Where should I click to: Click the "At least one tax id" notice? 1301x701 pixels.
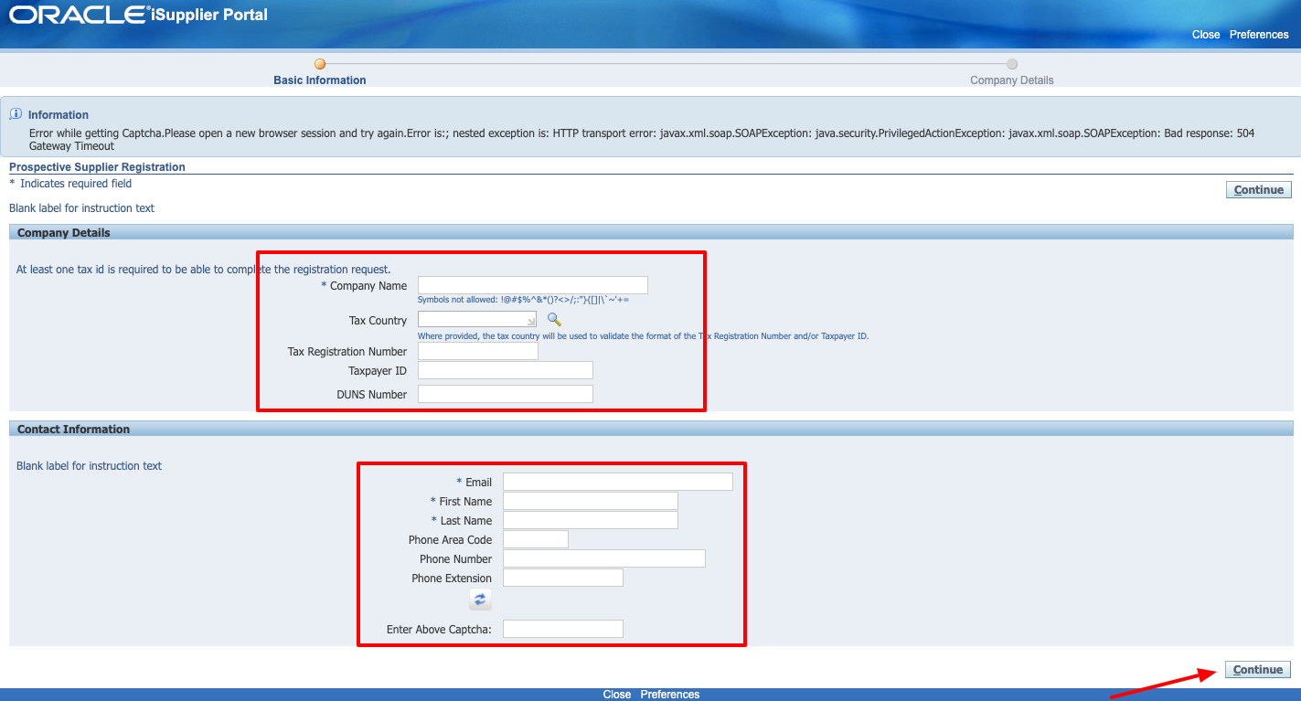click(204, 270)
